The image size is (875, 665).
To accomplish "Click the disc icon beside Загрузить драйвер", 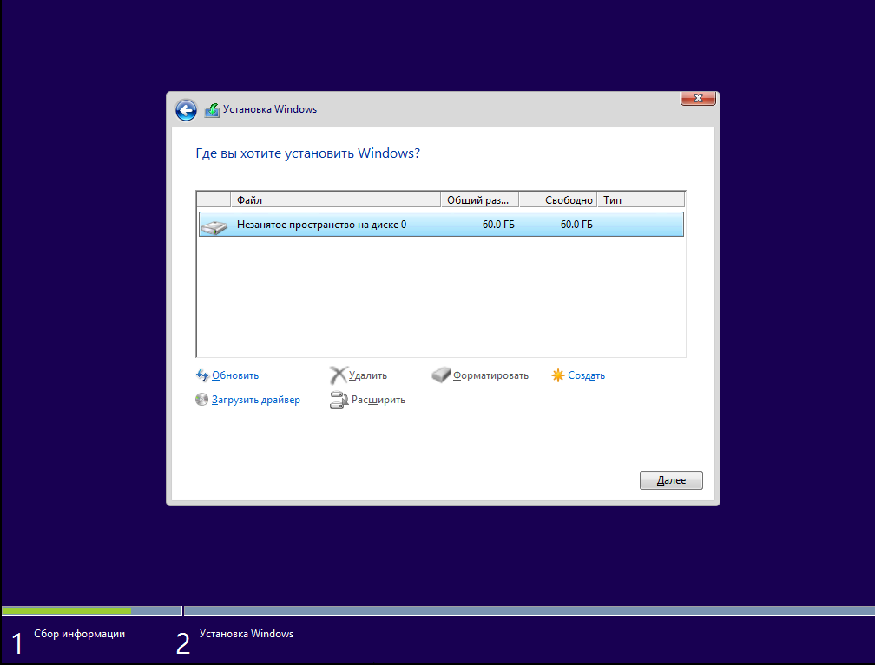I will click(201, 399).
